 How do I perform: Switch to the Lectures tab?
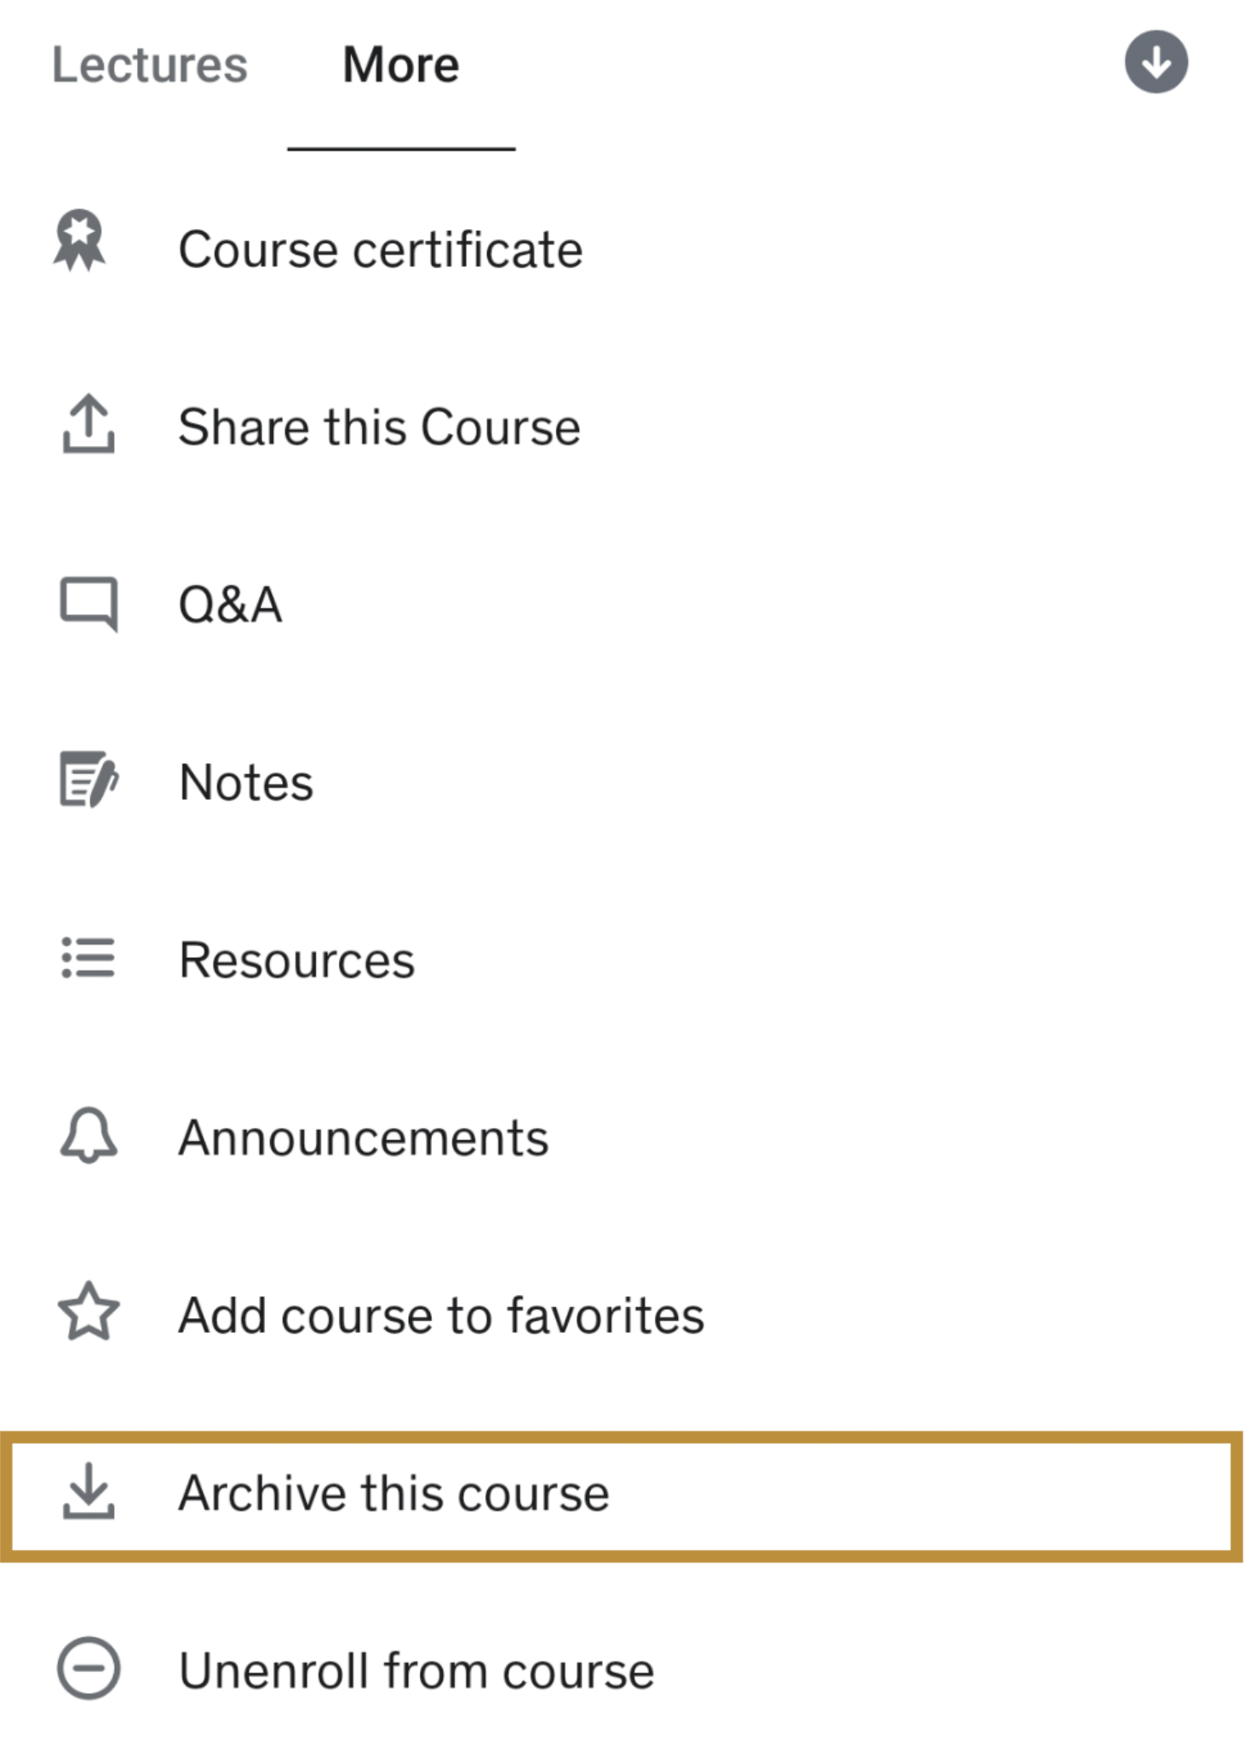(150, 66)
